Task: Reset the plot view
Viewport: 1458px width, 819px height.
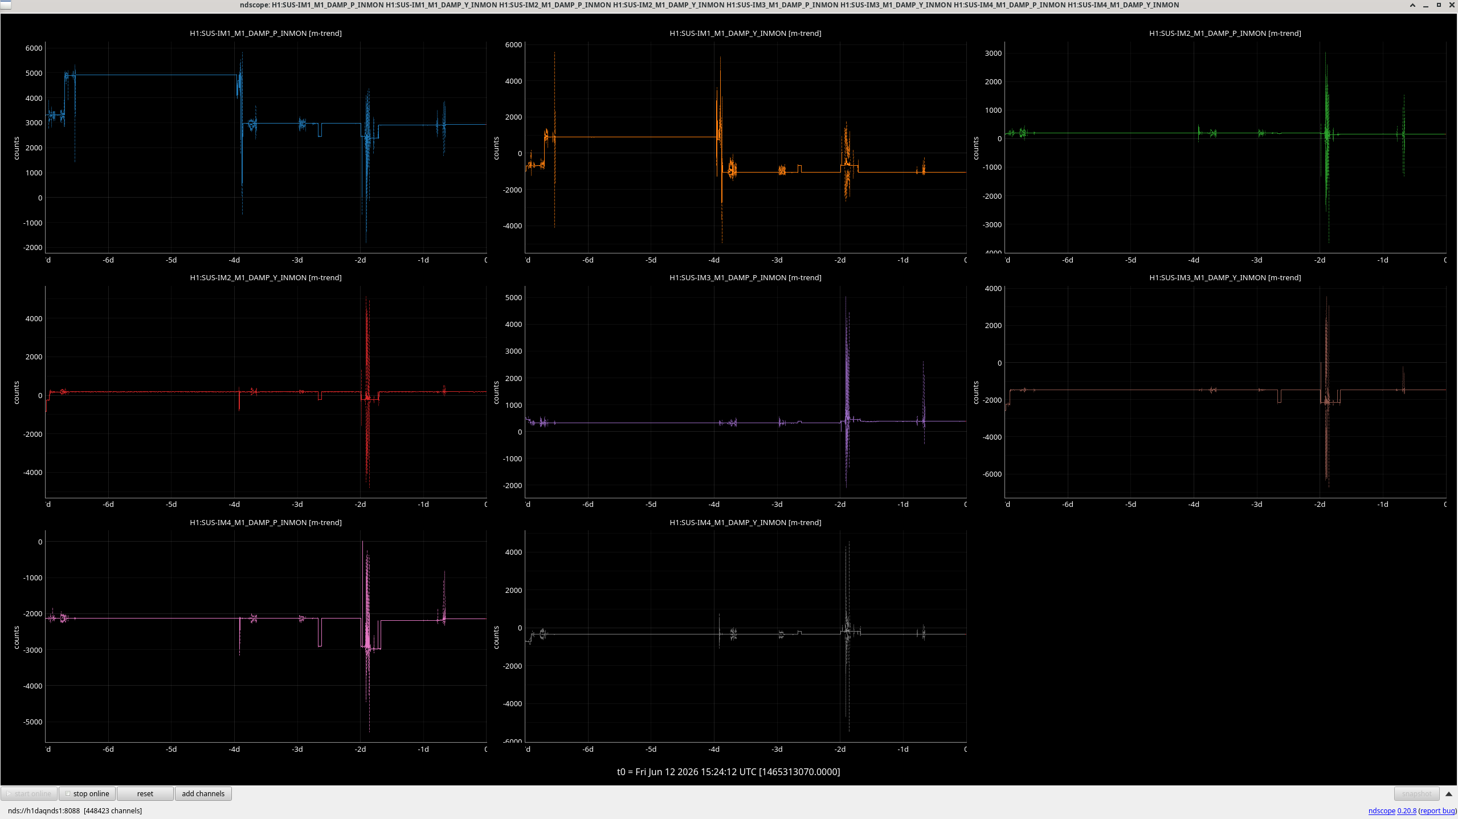Action: 145,793
